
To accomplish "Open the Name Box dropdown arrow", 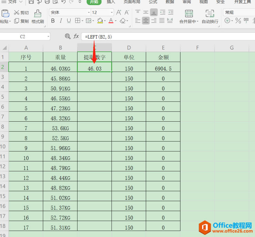I will click(48, 37).
